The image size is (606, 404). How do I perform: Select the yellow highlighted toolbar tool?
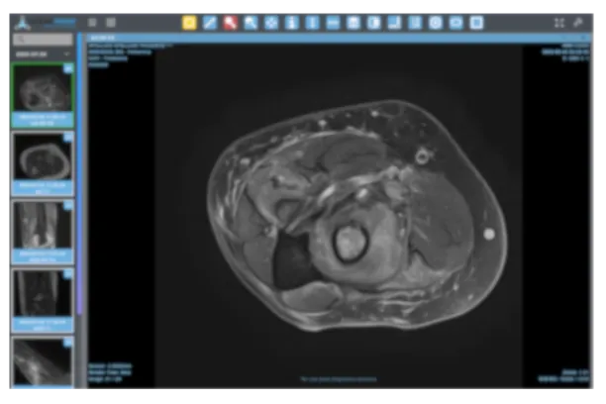pos(189,23)
